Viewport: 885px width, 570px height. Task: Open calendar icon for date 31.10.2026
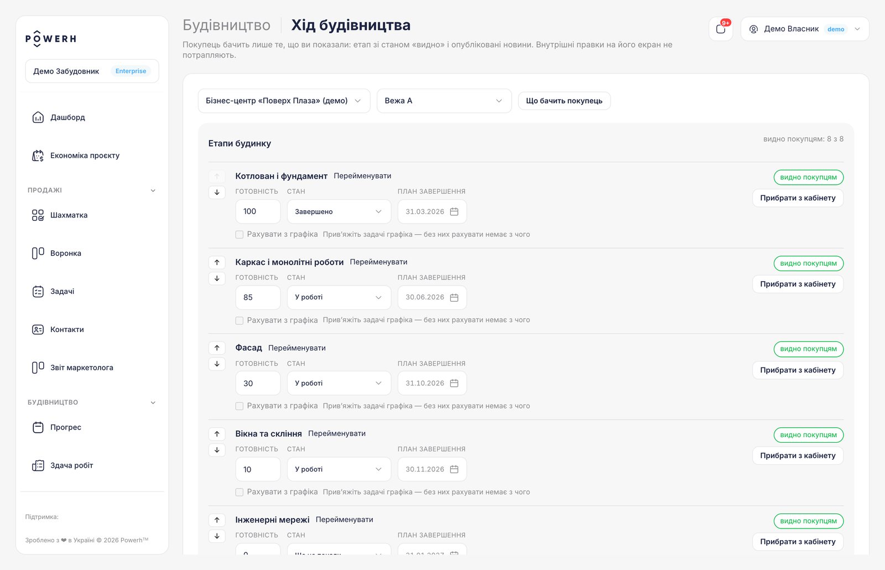(x=454, y=383)
